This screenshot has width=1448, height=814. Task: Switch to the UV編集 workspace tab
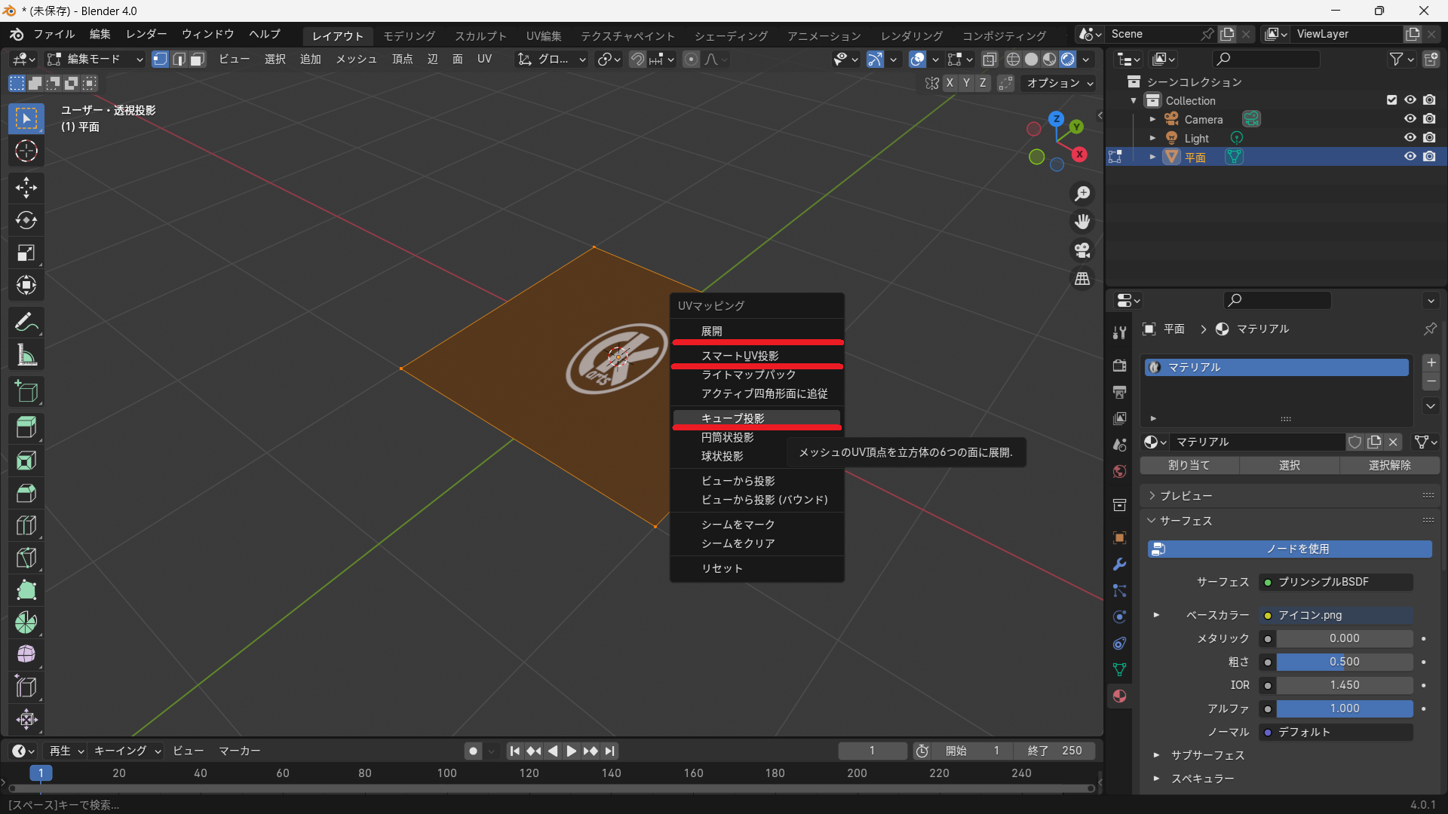tap(543, 35)
